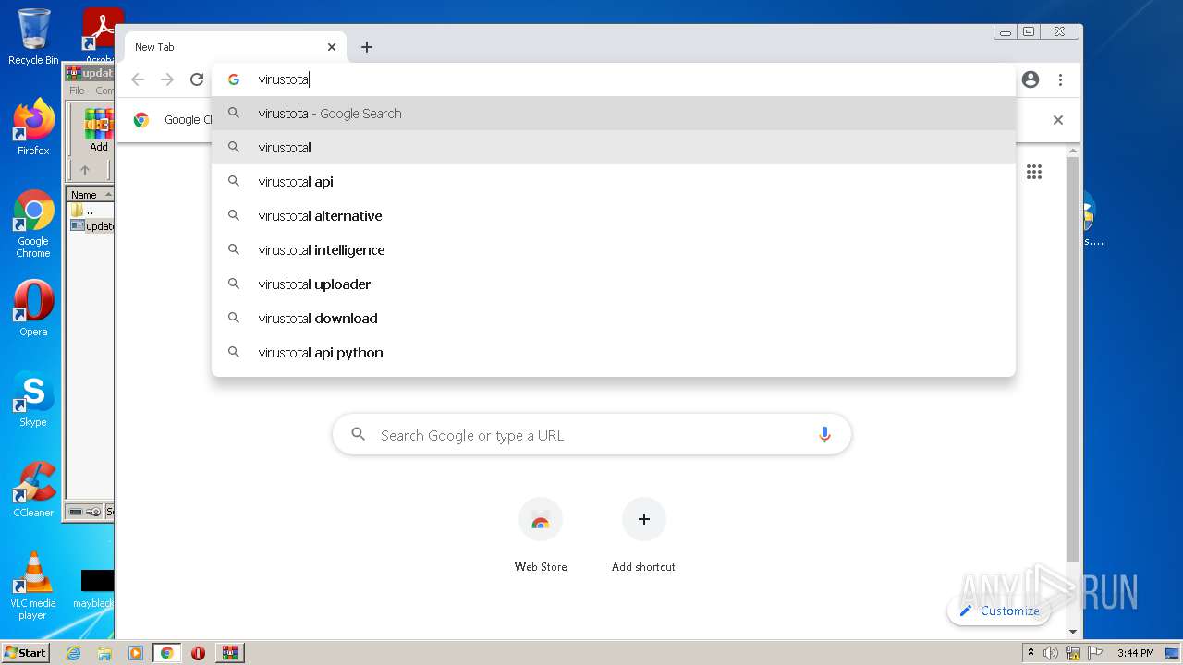Viewport: 1183px width, 665px height.
Task: Open Chrome profile avatar menu
Action: click(x=1031, y=79)
